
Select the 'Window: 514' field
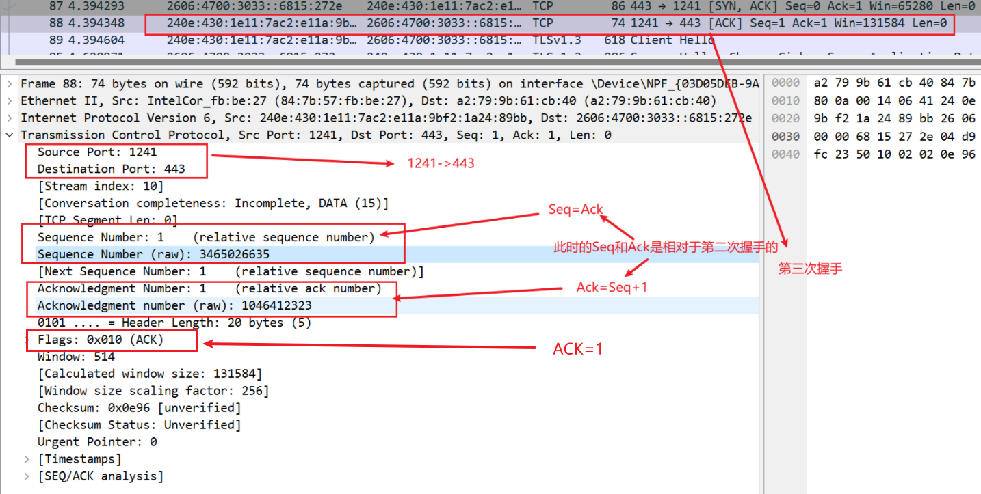click(x=76, y=357)
